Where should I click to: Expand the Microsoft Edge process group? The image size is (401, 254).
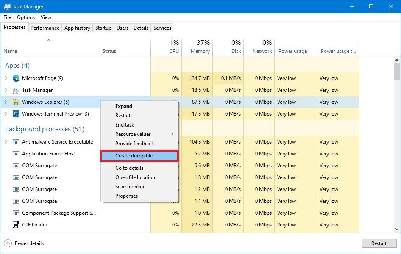click(7, 78)
